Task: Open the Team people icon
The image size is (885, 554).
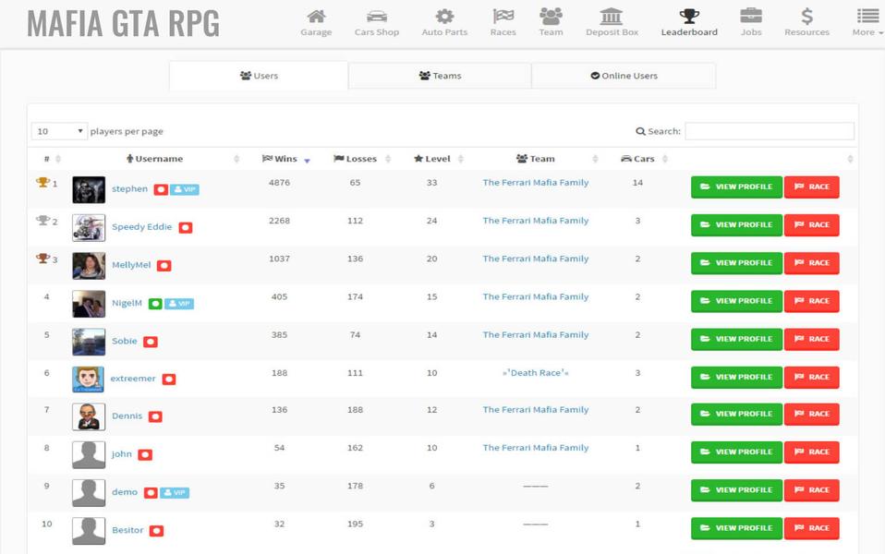Action: click(551, 17)
